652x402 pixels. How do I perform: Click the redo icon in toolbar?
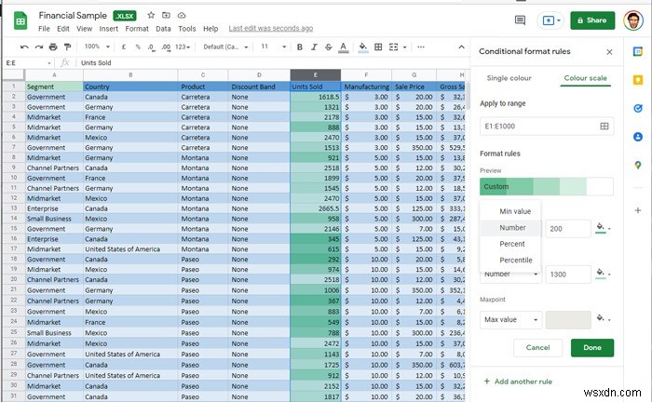[x=39, y=47]
